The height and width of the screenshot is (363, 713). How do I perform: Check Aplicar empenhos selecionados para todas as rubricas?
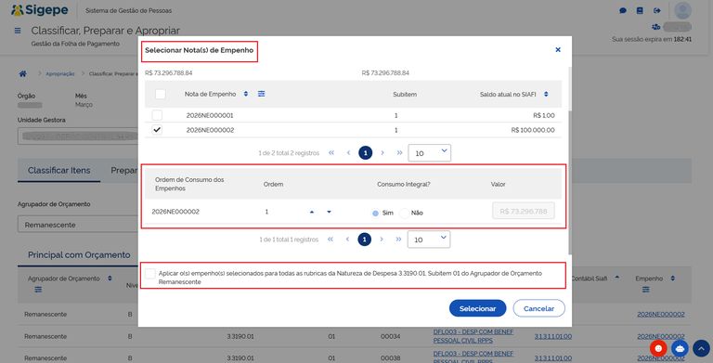tap(150, 273)
